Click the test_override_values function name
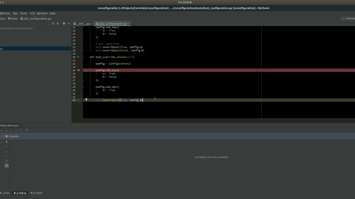The height and width of the screenshot is (199, 355). 110,57
